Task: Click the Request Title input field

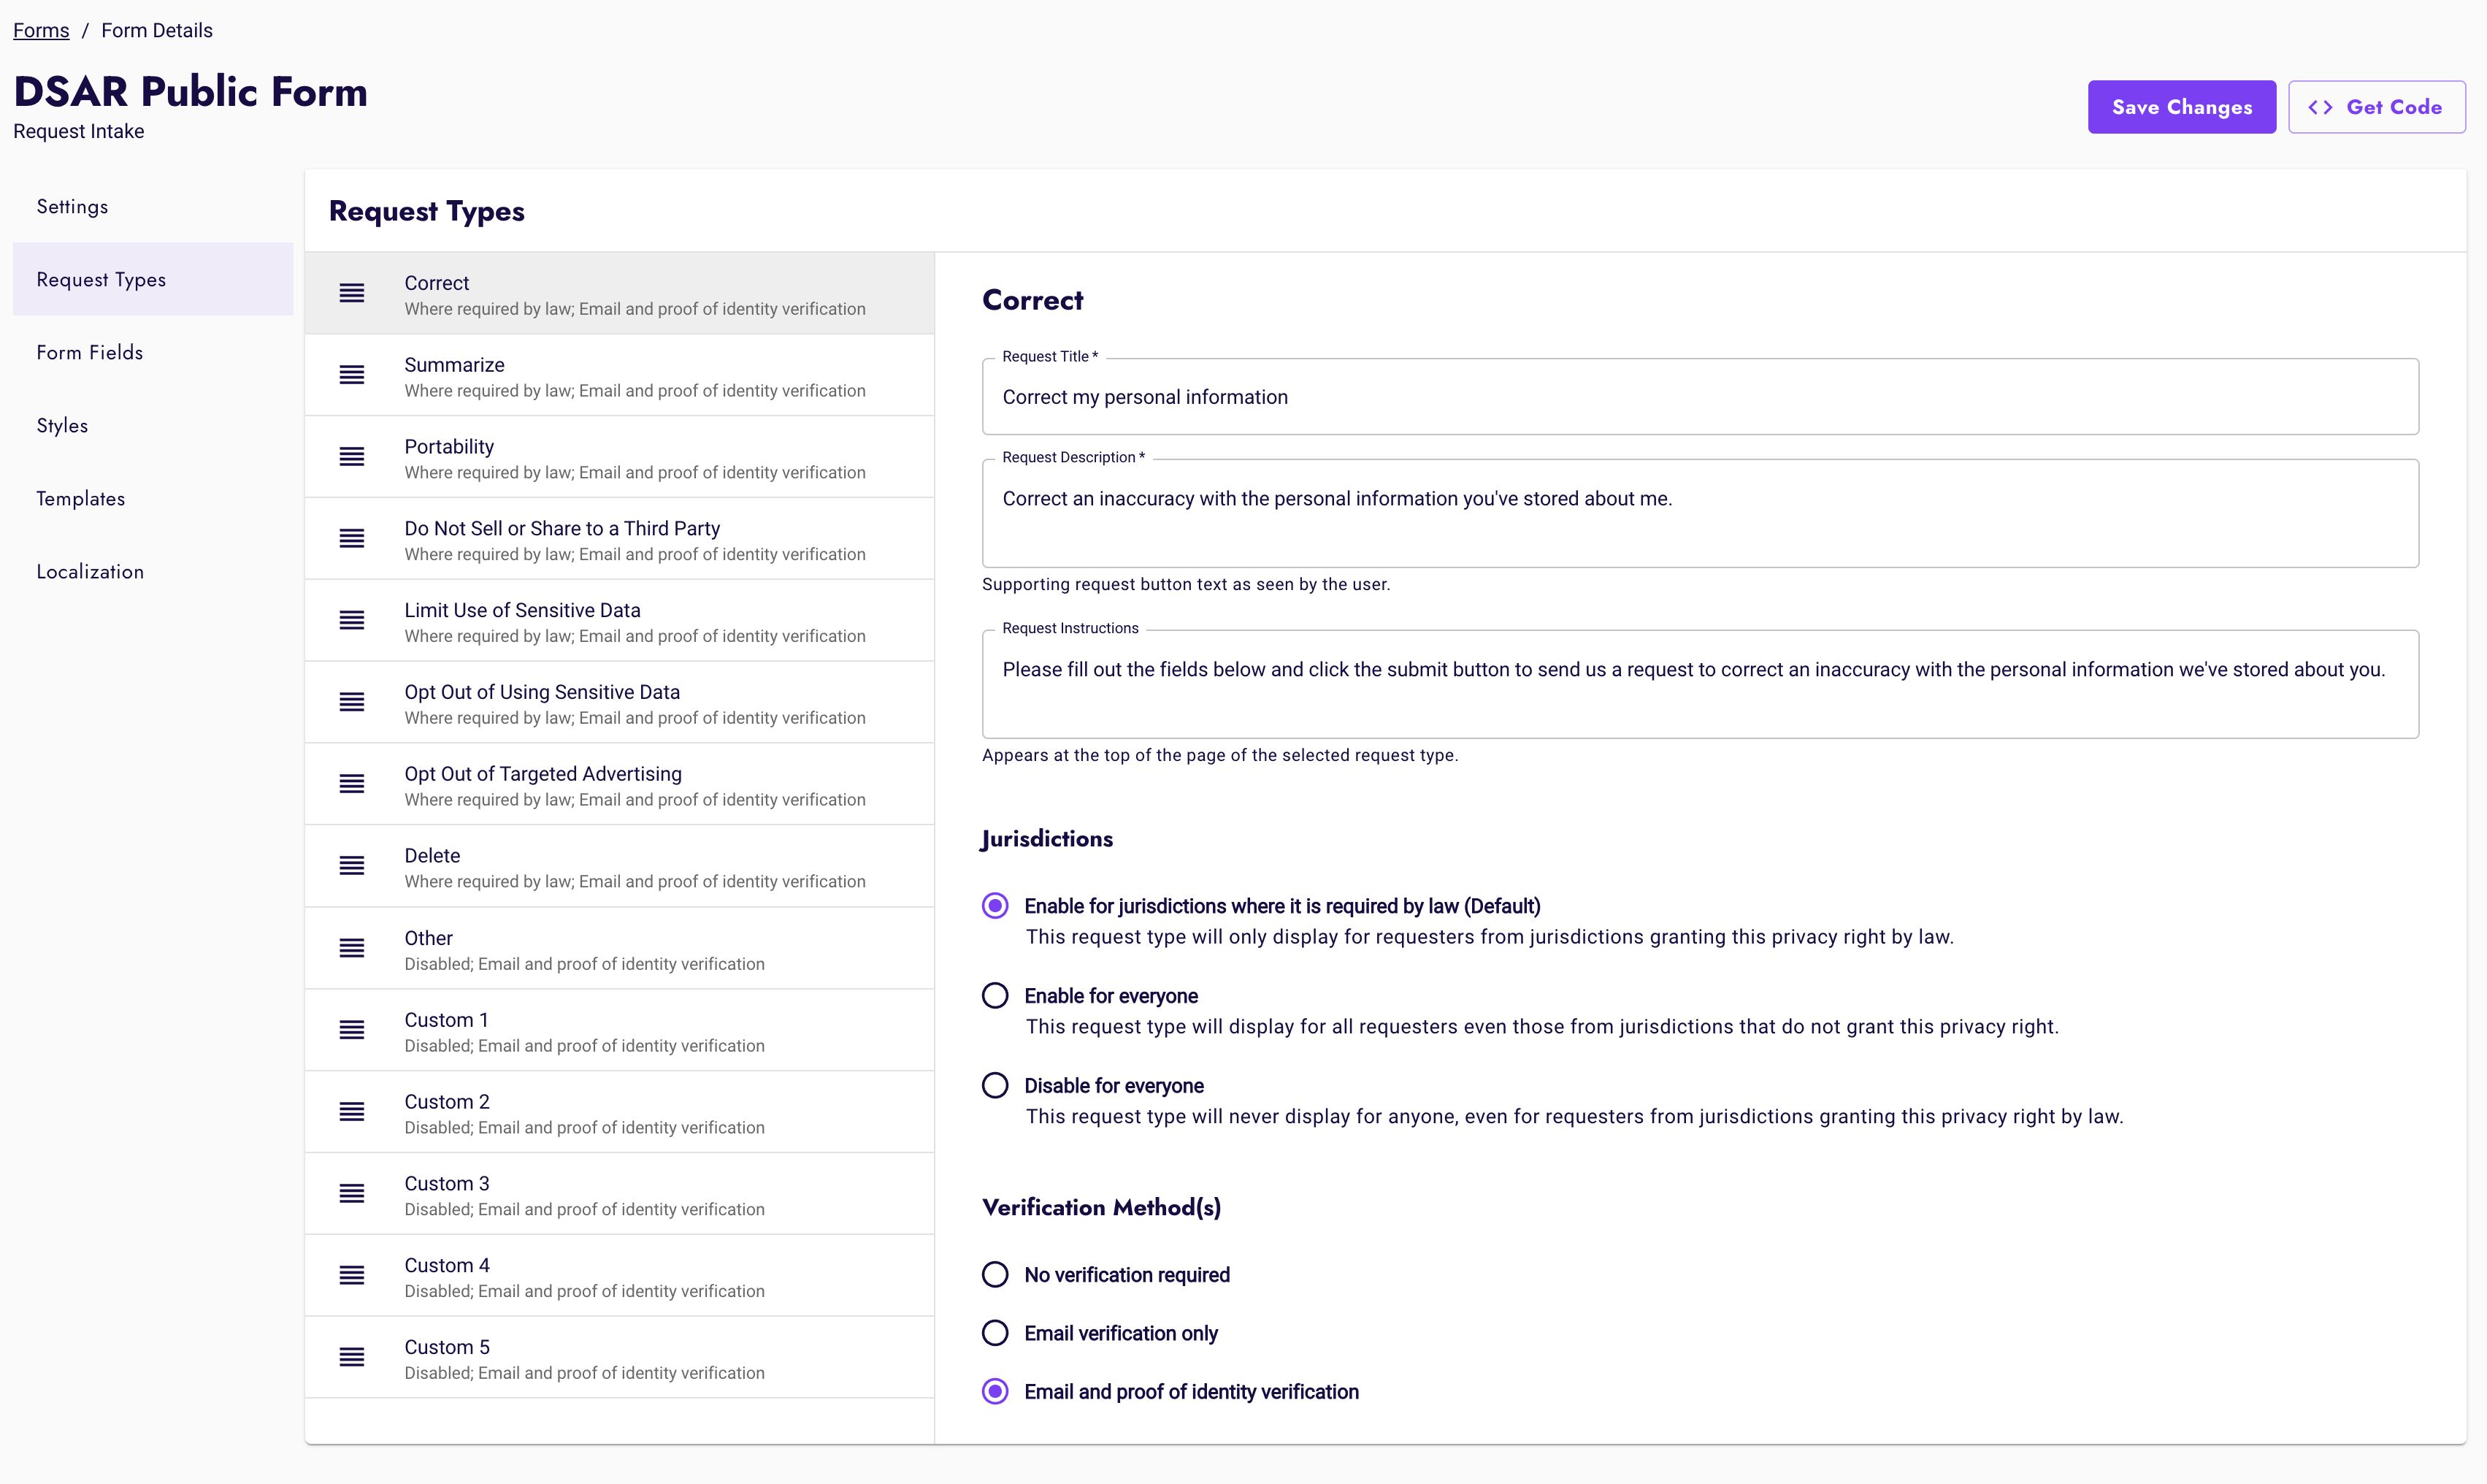Action: pos(1701,397)
